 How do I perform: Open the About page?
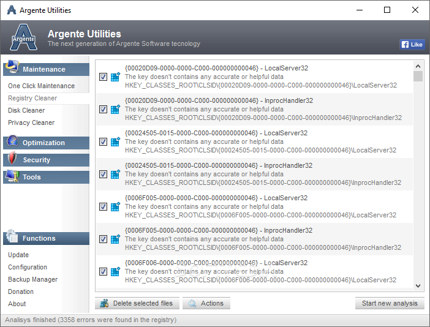click(17, 304)
